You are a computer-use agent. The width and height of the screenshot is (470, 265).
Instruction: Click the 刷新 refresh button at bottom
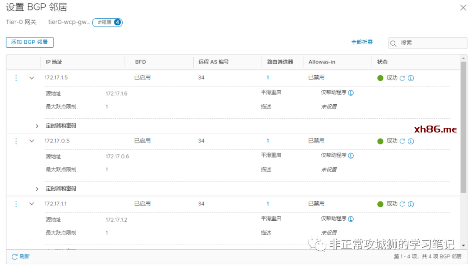pos(21,257)
